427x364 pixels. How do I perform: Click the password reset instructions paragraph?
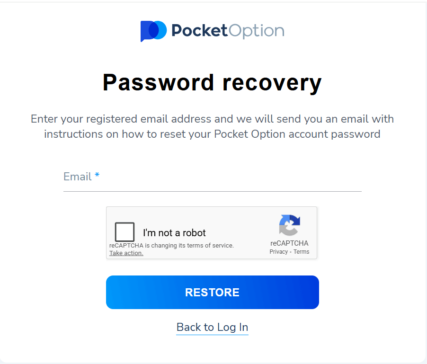point(212,126)
